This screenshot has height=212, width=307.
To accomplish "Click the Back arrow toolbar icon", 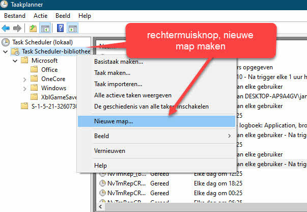I will click(6, 29).
